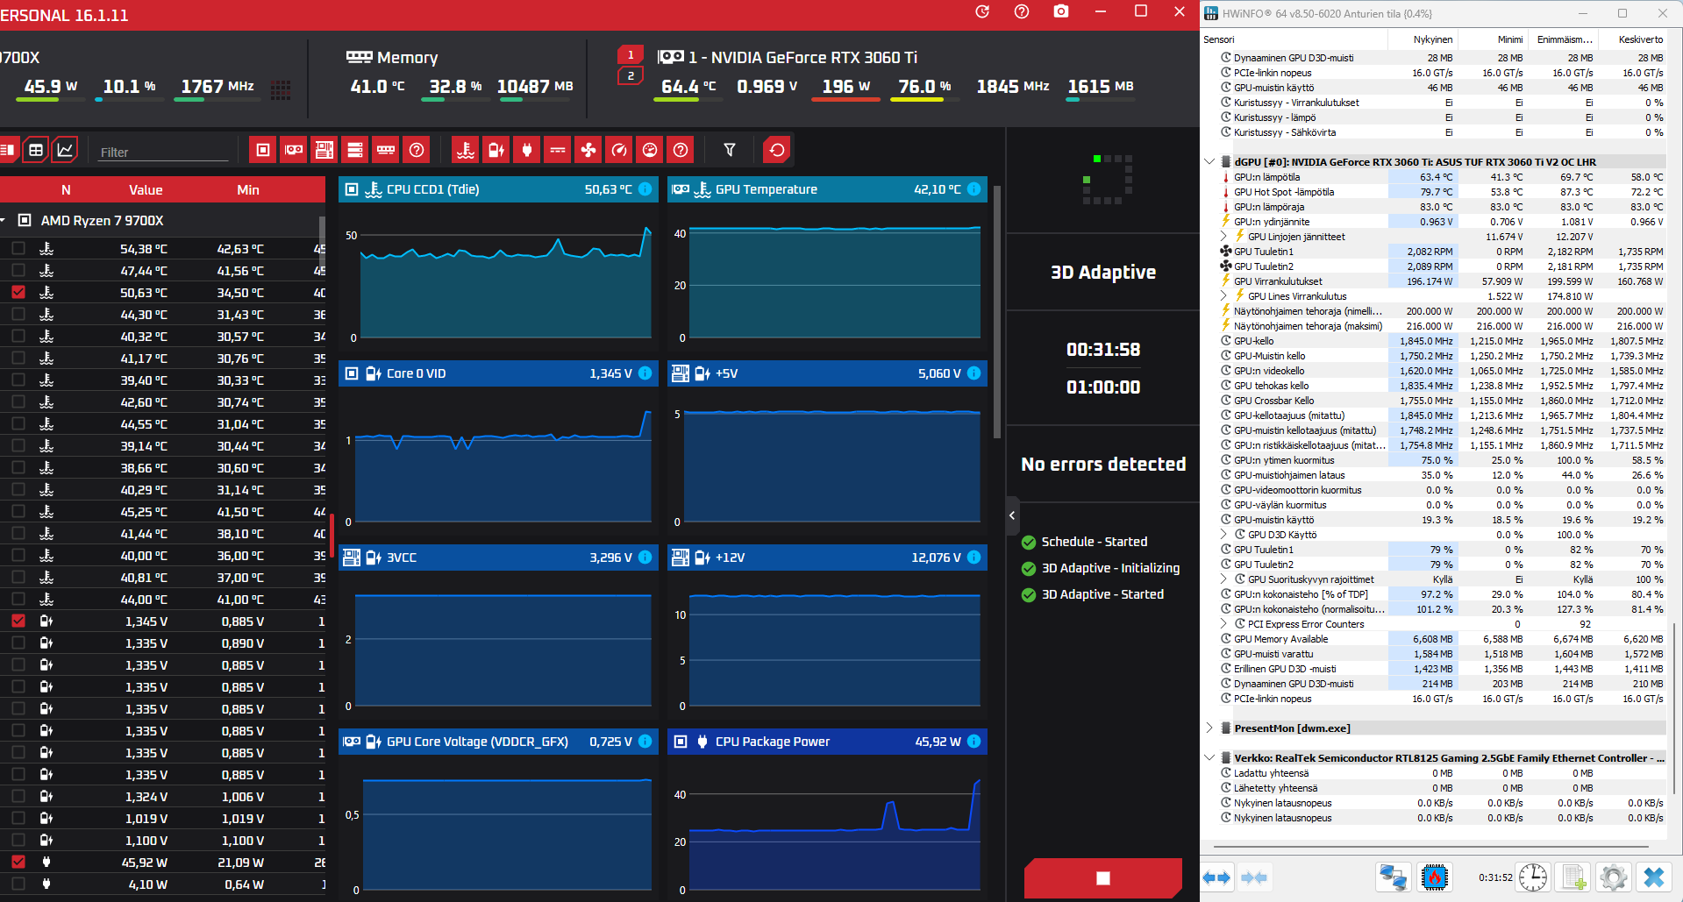The height and width of the screenshot is (902, 1683).
Task: Show voltage sensor type in OCCT toolbar
Action: click(x=496, y=150)
